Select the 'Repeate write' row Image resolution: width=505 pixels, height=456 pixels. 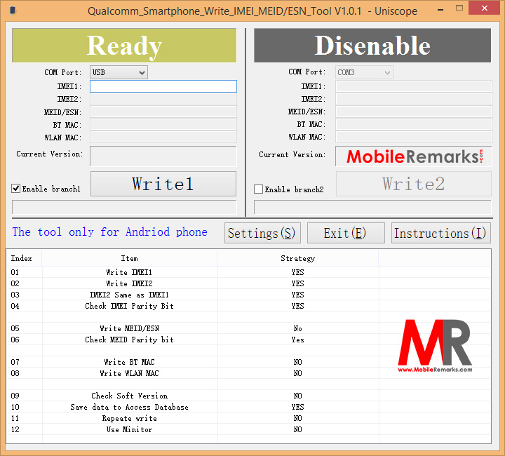(x=249, y=418)
